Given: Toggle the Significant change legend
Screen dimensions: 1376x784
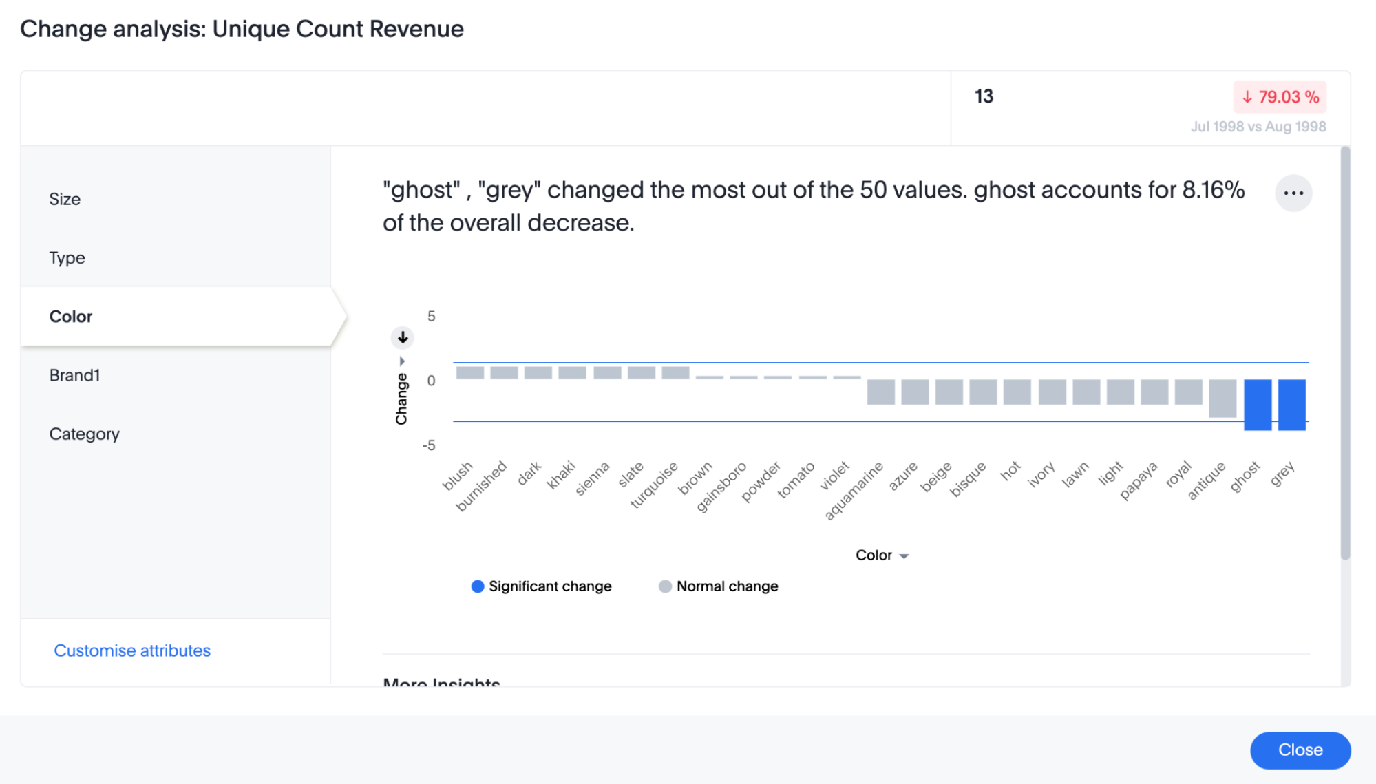Looking at the screenshot, I should (476, 586).
